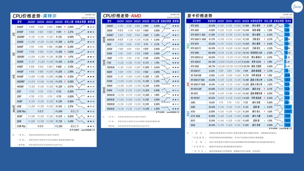The width and height of the screenshot is (304, 171).
Task: Click the star rating in 14490F row
Action: [x=91, y=77]
